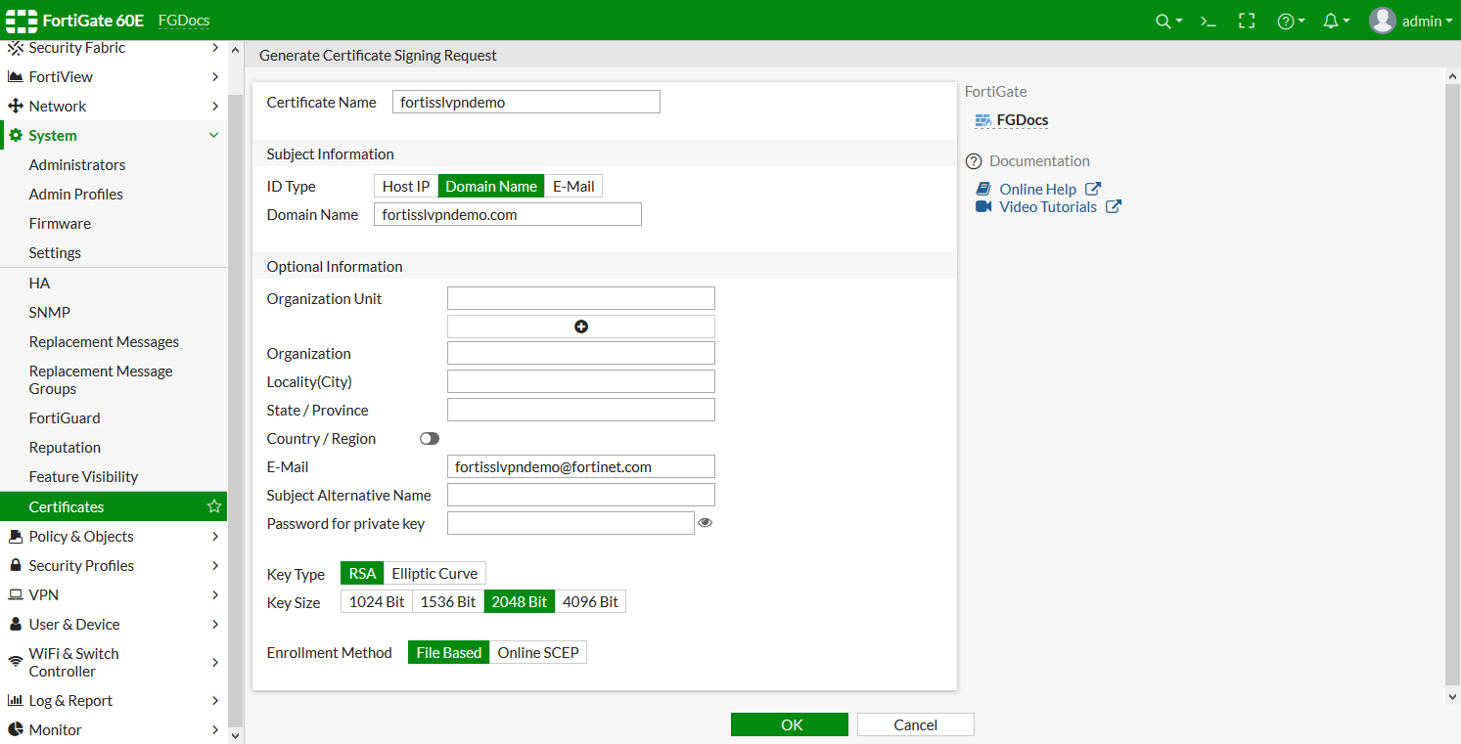Enter fullscreen mode via the top bar icon
1461x744 pixels.
(1246, 20)
